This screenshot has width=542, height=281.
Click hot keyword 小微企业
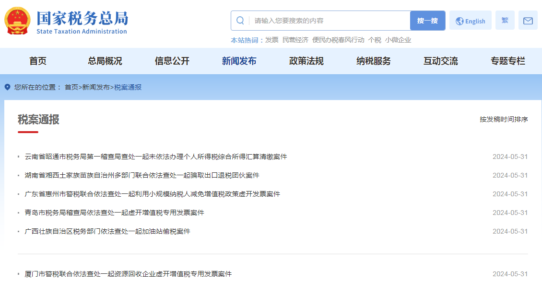coord(398,40)
